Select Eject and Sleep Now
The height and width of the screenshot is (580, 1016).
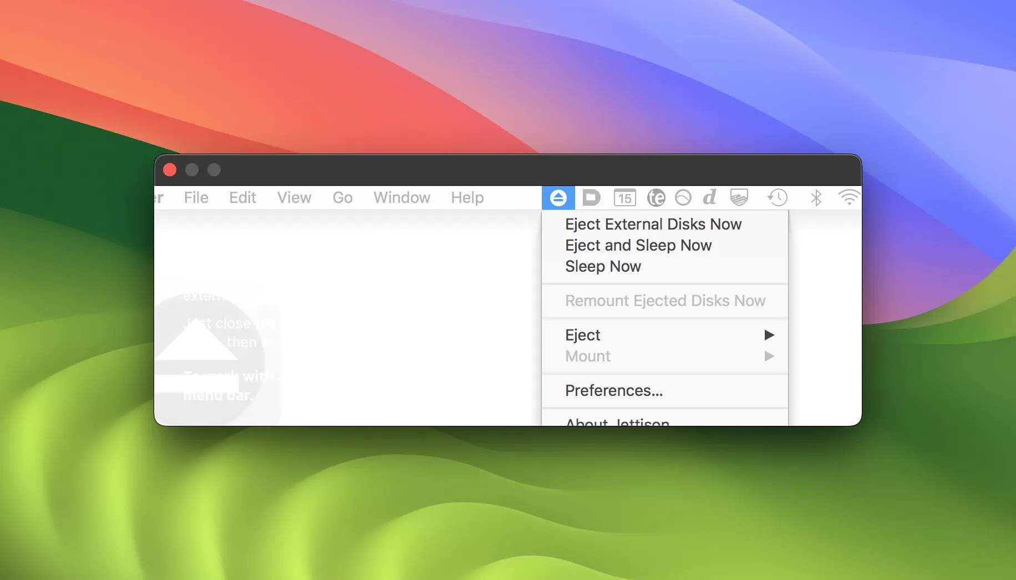click(638, 245)
